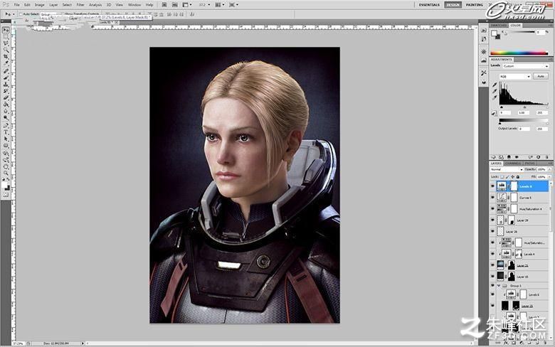Pick the black point eyedropper in Levels
Image resolution: width=555 pixels, height=347 pixels.
tap(495, 85)
